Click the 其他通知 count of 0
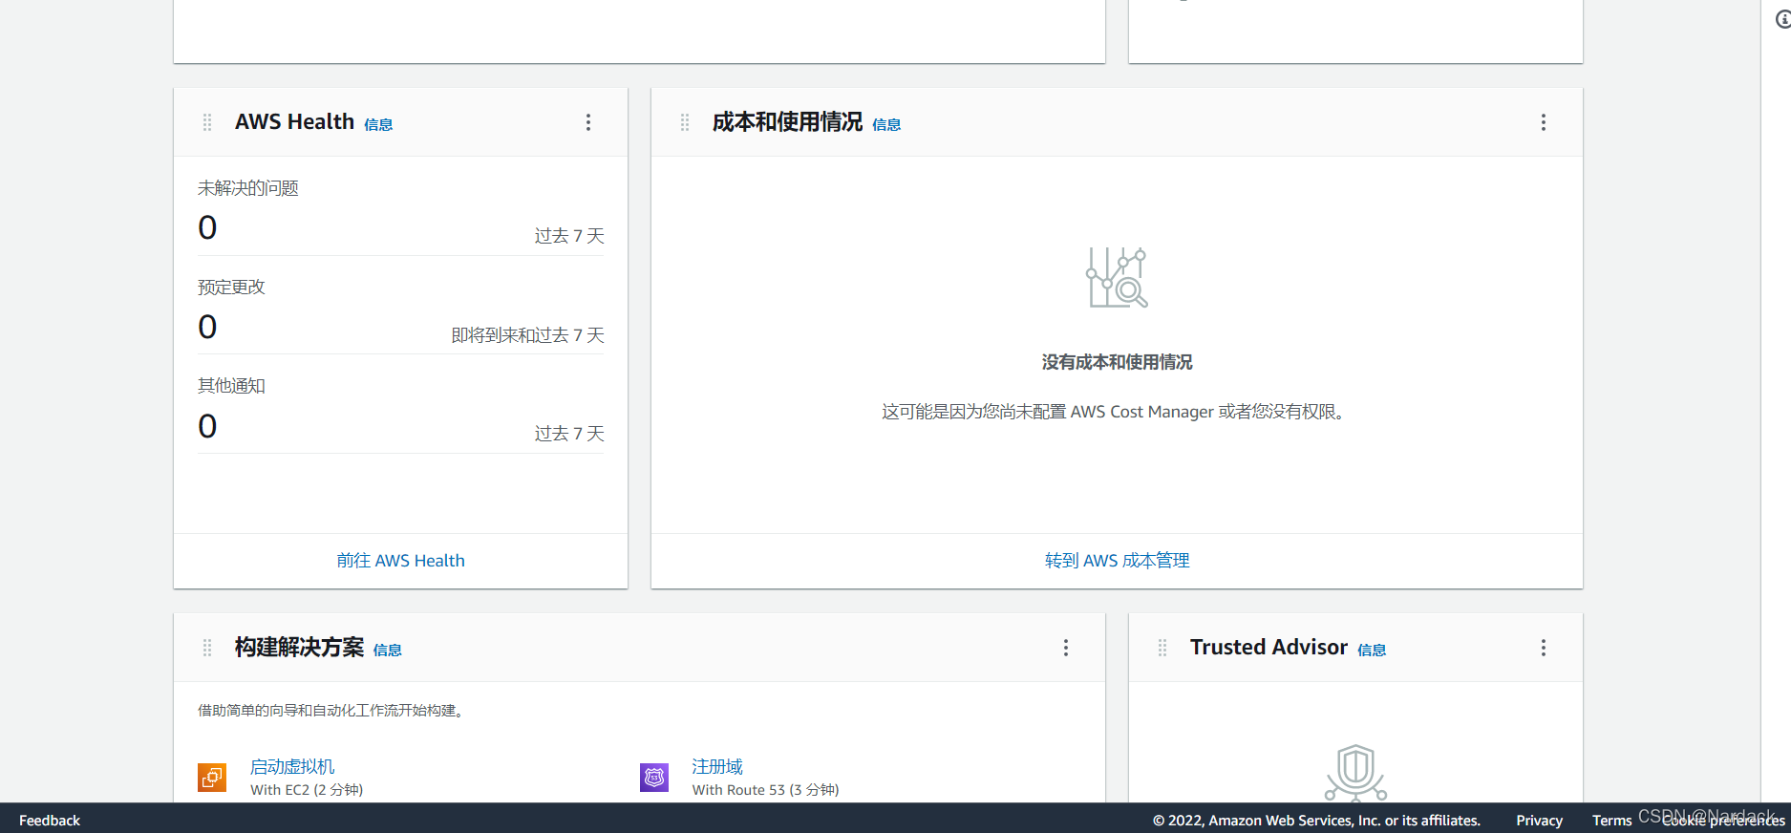The width and height of the screenshot is (1791, 833). (x=207, y=426)
